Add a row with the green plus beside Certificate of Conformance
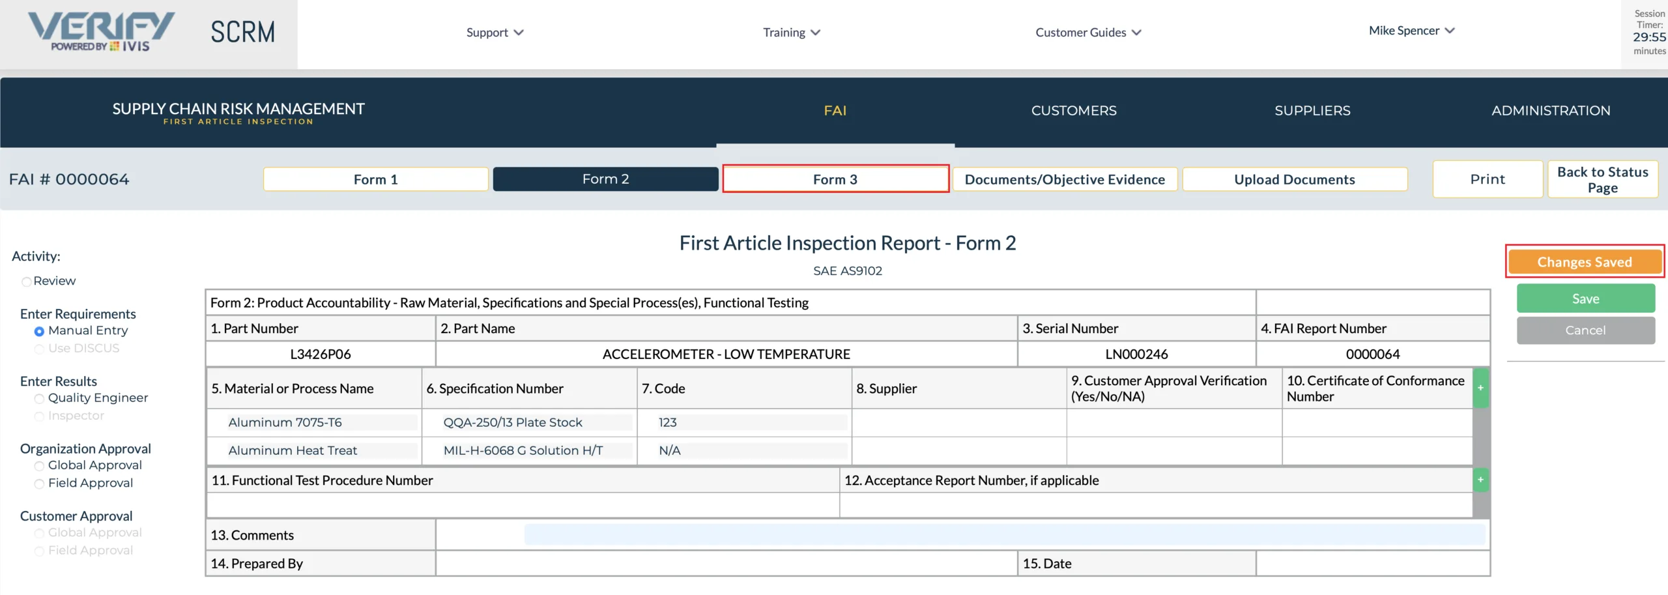The height and width of the screenshot is (595, 1668). coord(1480,388)
